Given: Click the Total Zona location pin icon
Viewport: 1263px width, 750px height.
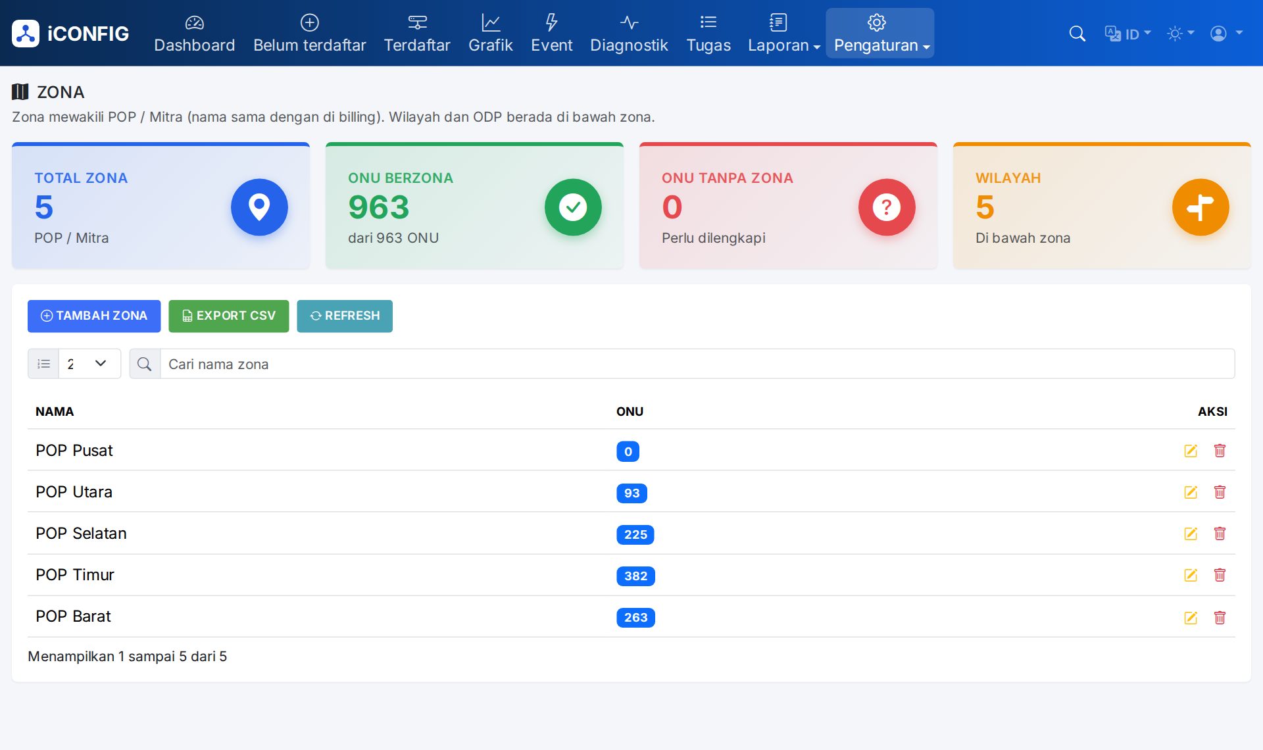Looking at the screenshot, I should pos(259,207).
